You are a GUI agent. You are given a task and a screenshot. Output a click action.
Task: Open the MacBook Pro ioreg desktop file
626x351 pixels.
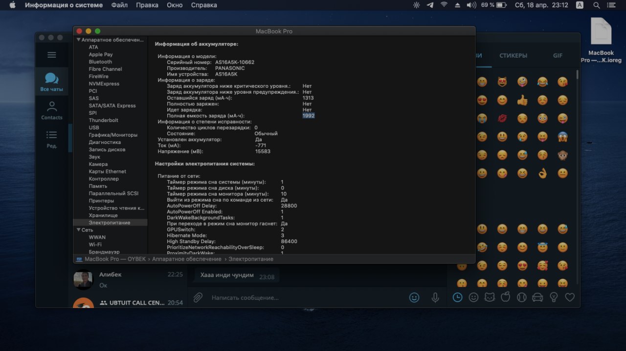coord(601,41)
